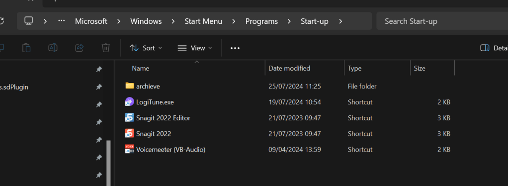Viewport: 508px width, 186px height.
Task: Click the Delete trash icon
Action: pos(105,48)
